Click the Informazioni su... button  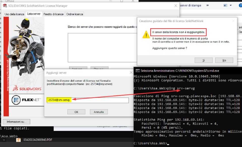pos(16,122)
